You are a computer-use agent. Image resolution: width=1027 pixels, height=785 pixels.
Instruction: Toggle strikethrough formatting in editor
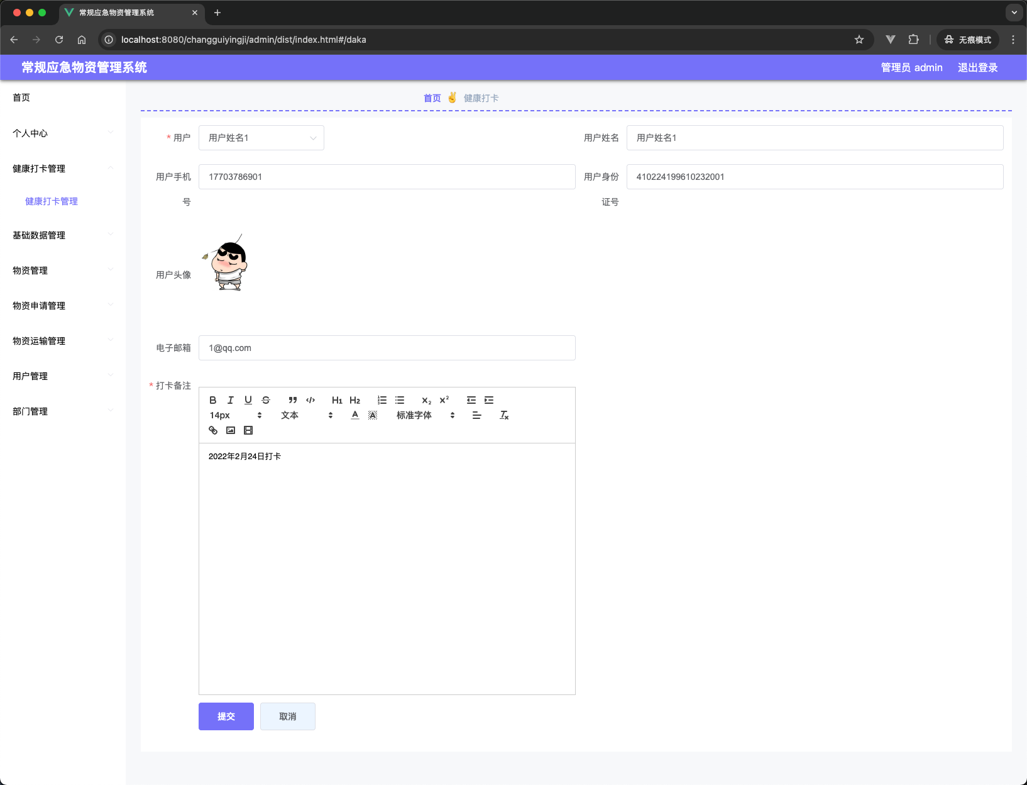pyautogui.click(x=266, y=400)
